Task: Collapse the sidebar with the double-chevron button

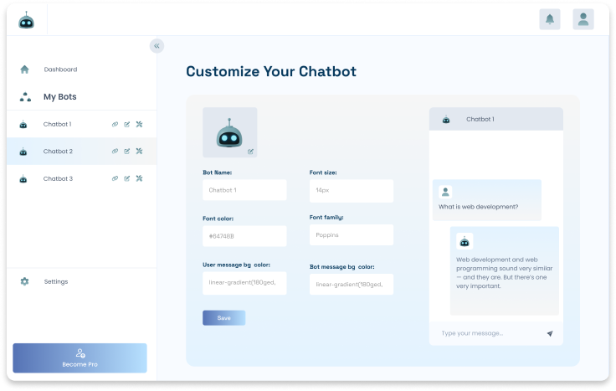Action: pyautogui.click(x=157, y=46)
